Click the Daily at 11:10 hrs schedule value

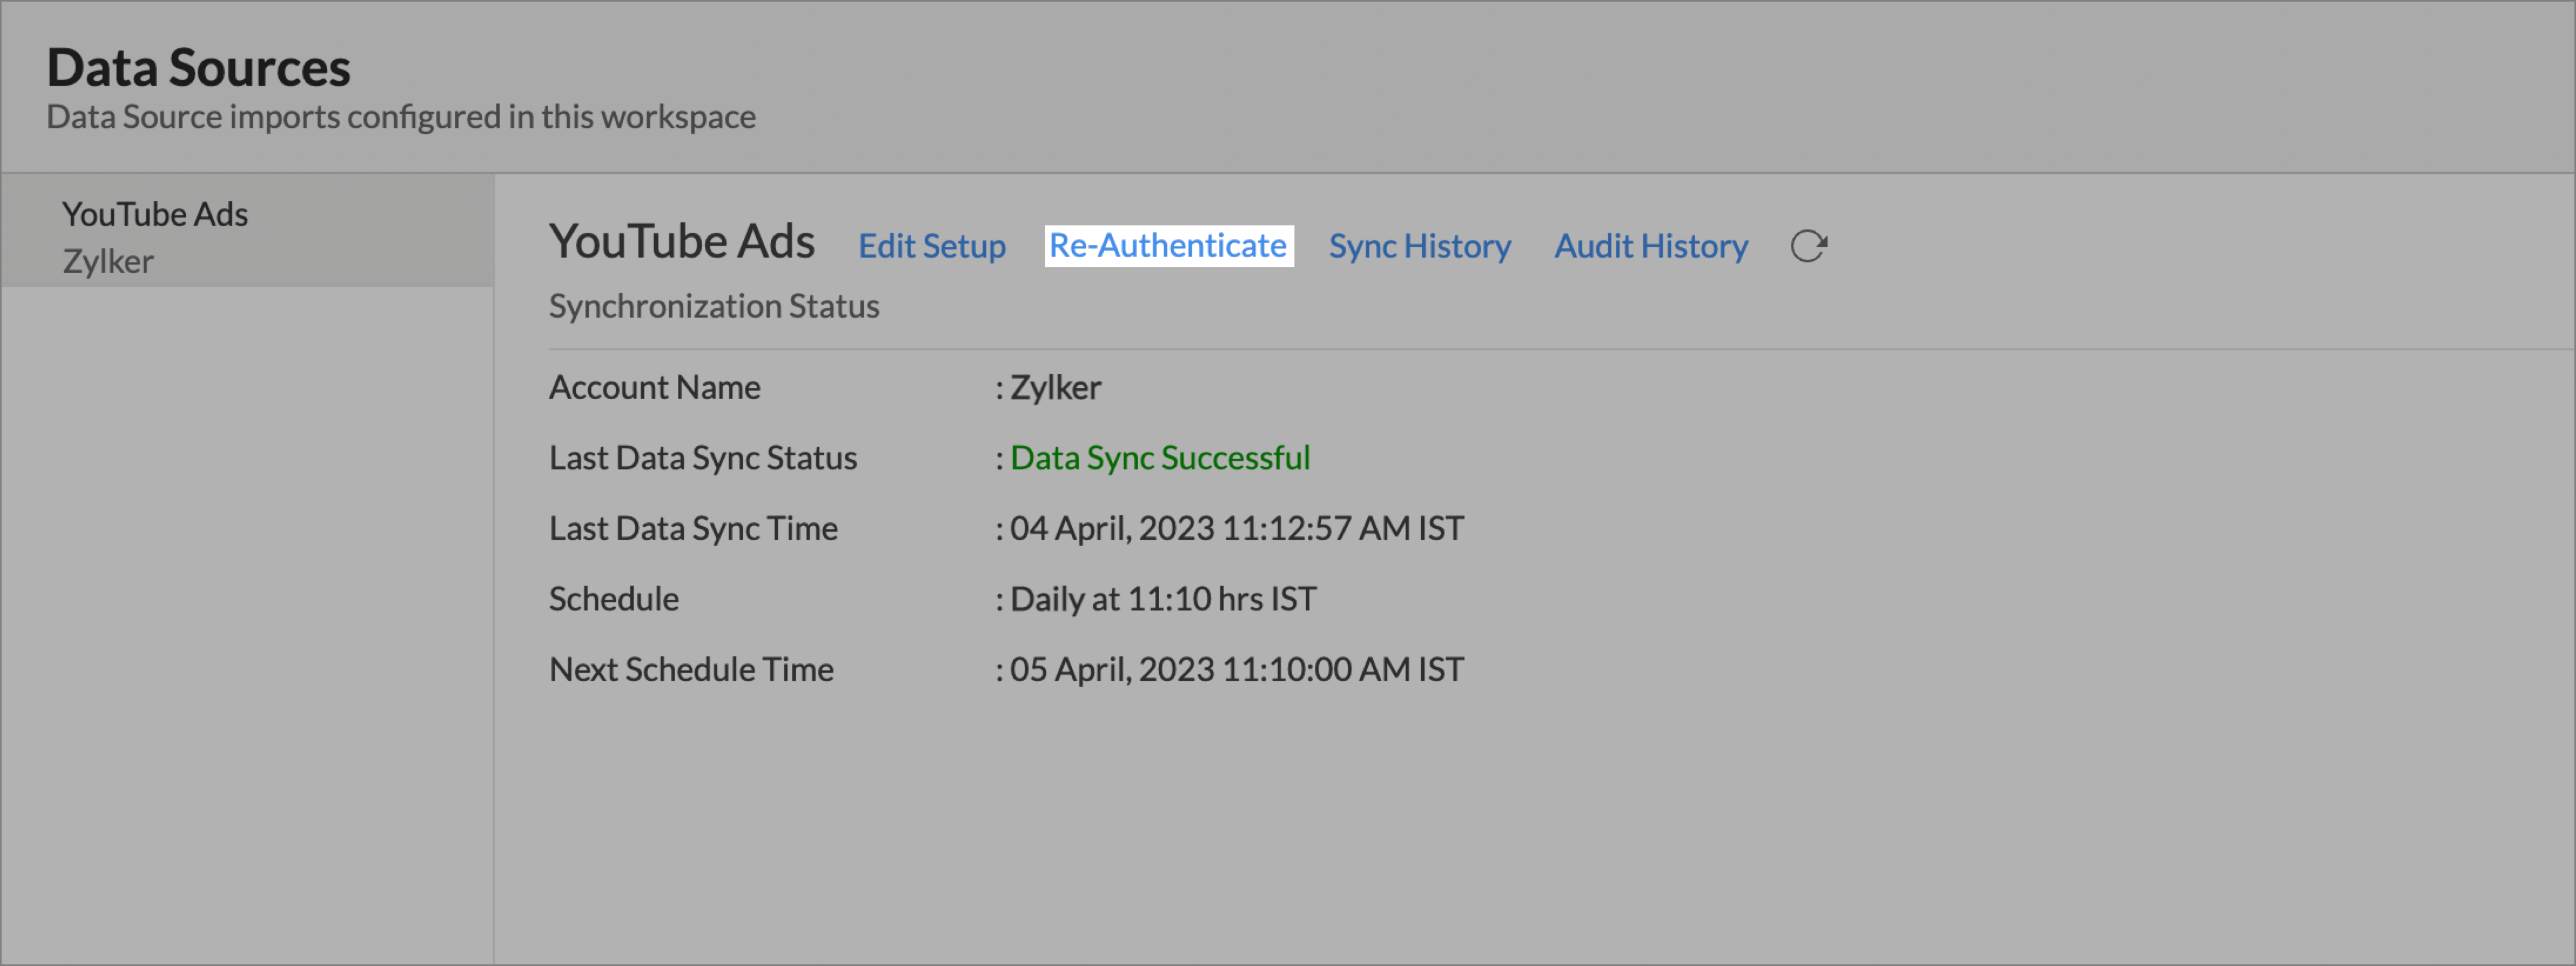1162,599
